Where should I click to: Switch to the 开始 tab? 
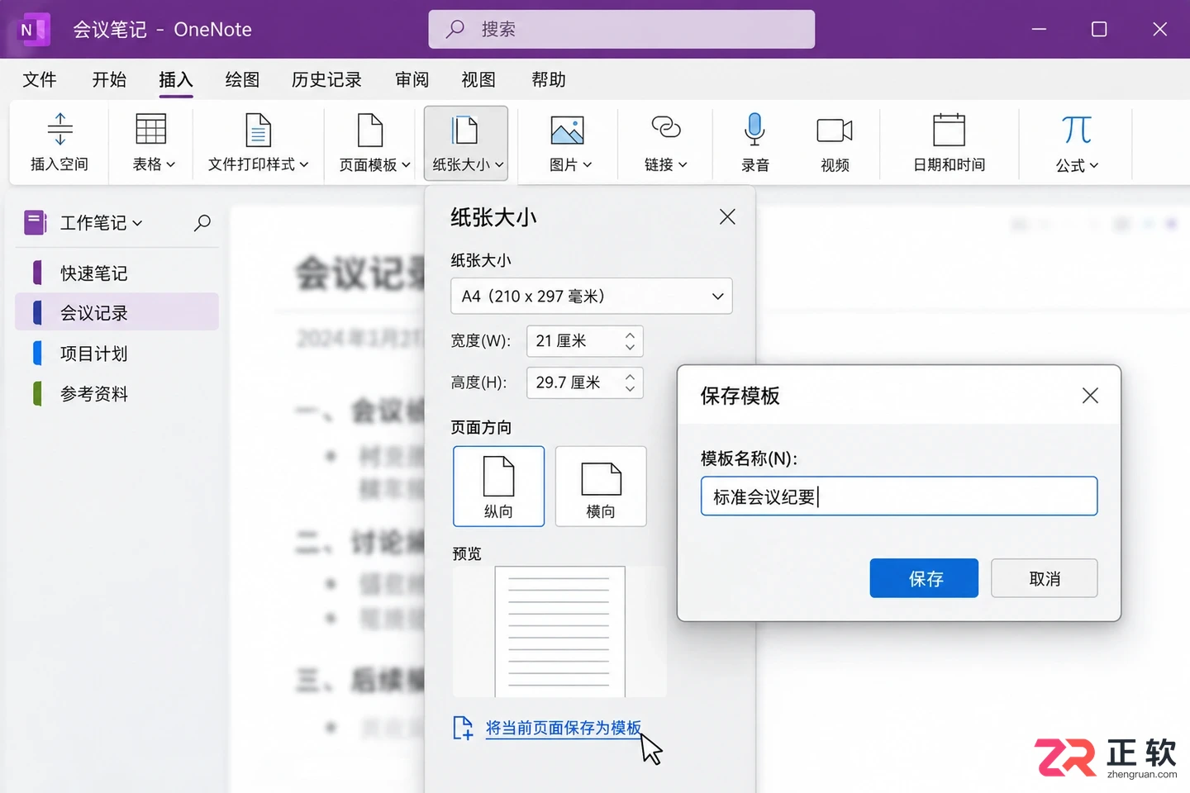tap(109, 79)
